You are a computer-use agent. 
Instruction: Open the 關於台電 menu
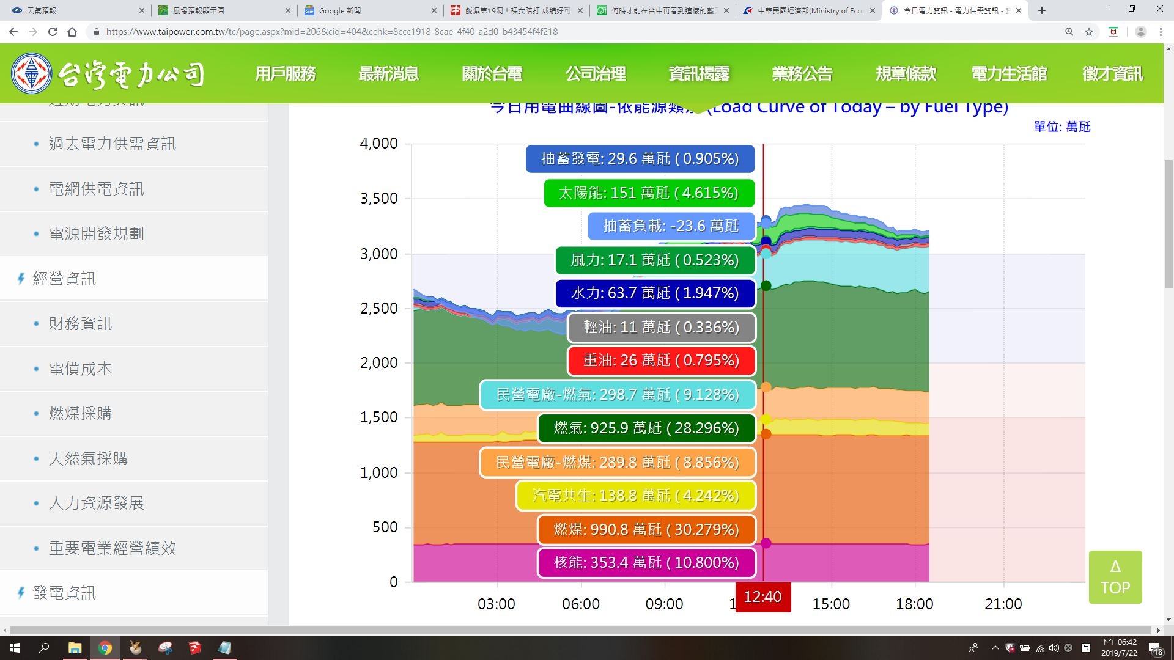coord(492,74)
